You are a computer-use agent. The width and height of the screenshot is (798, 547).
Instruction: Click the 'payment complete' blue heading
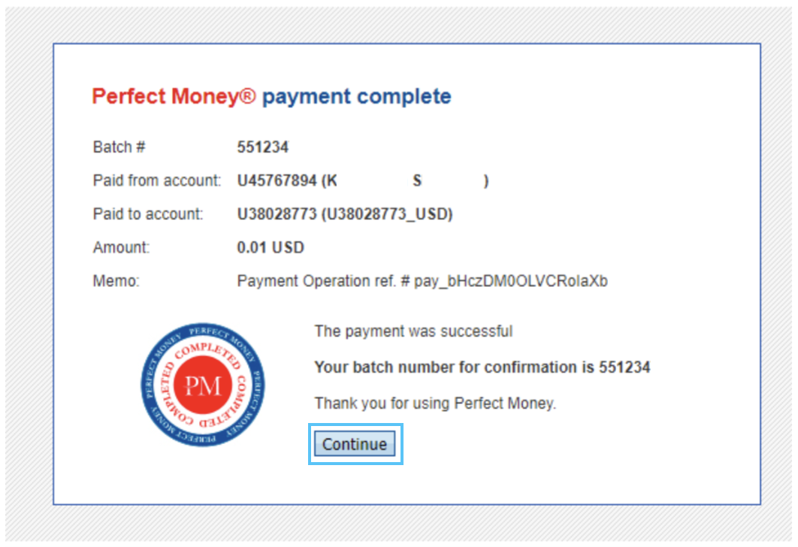356,97
